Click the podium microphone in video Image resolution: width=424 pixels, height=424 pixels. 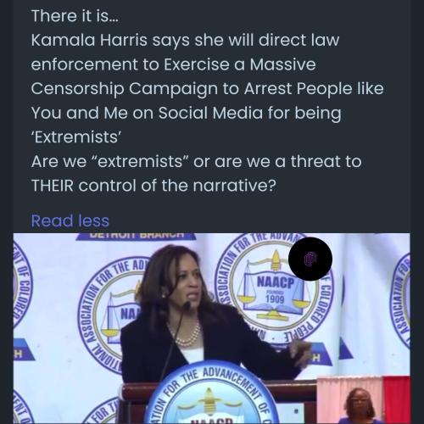tap(187, 306)
